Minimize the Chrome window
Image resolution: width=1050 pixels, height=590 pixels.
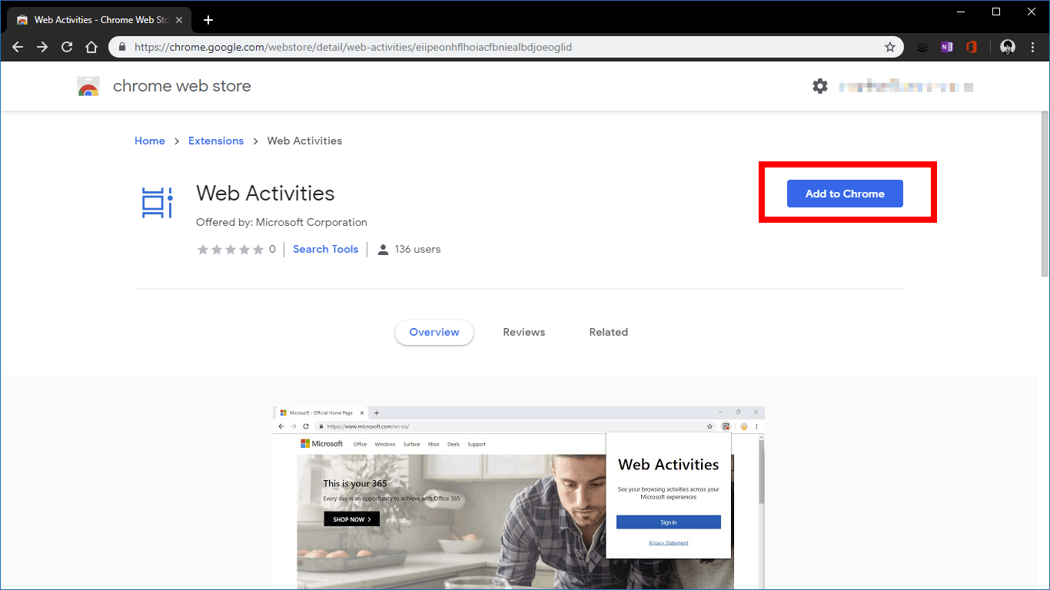pyautogui.click(x=961, y=12)
